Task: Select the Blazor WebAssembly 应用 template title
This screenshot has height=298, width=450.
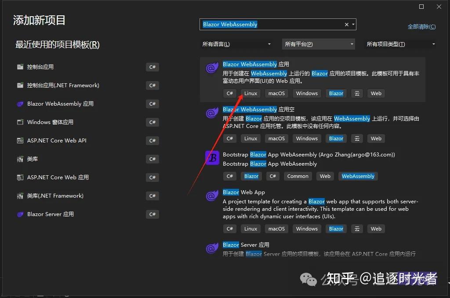Action: (x=256, y=64)
